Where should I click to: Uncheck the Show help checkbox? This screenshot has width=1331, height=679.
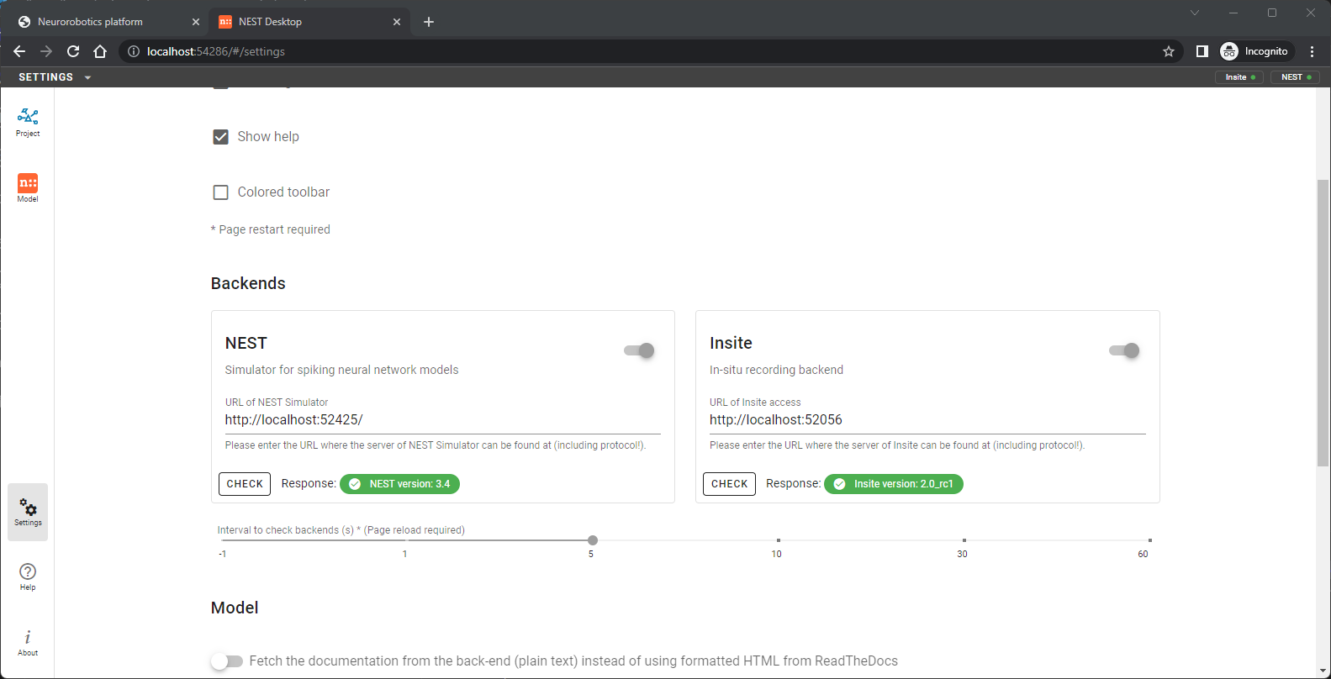tap(221, 137)
